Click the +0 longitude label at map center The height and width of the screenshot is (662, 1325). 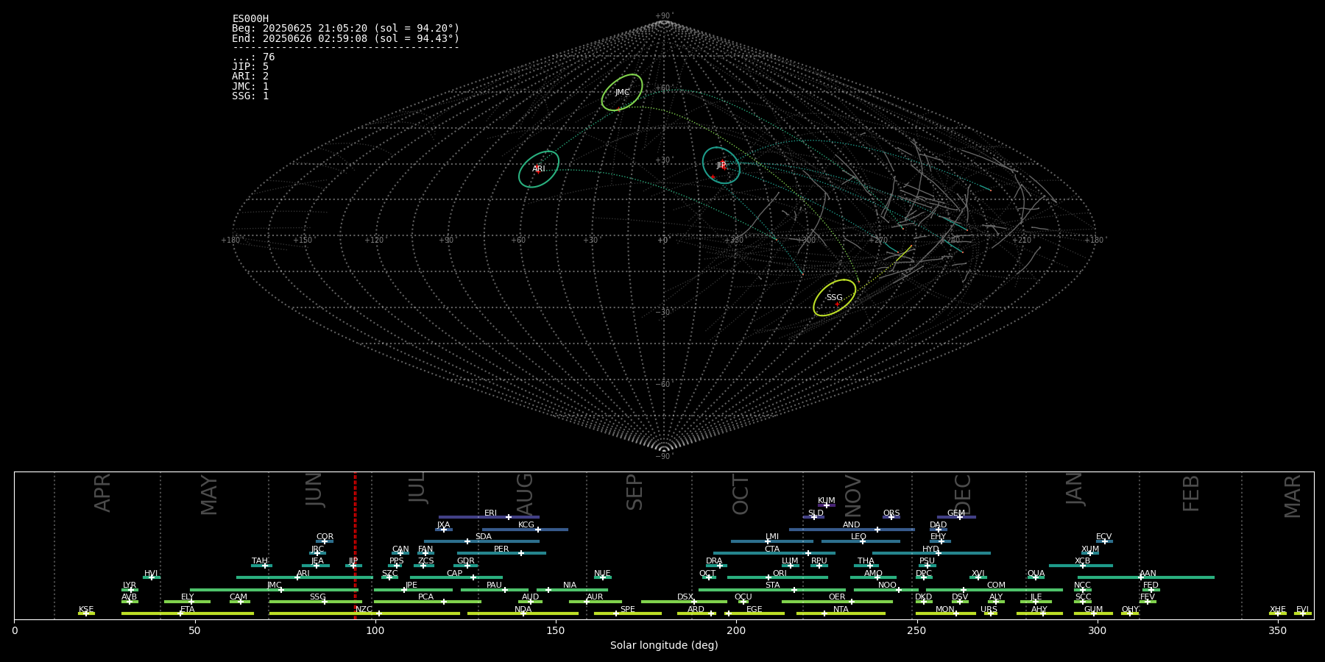[664, 240]
